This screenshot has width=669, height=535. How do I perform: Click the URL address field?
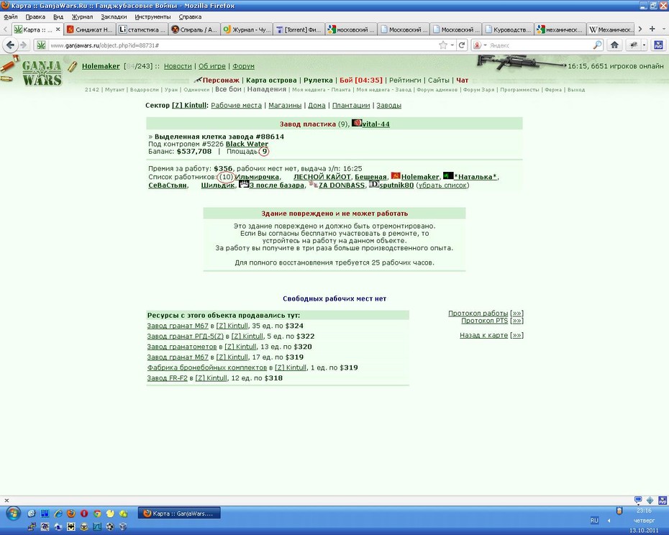tap(243, 45)
